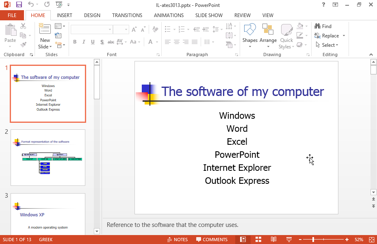Toggle Strikethrough formatting

coord(111,42)
